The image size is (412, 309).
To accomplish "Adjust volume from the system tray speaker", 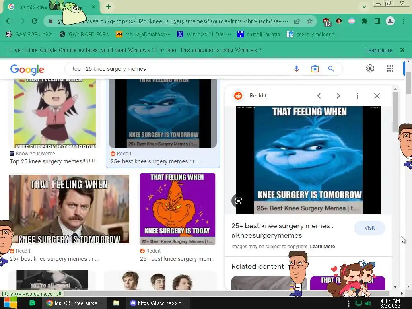I will 368,303.
